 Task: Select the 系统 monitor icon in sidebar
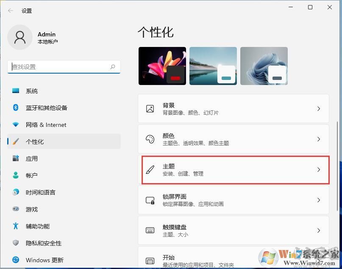[x=15, y=91]
